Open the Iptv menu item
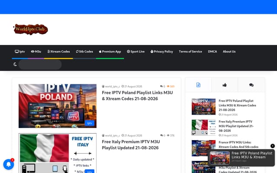This screenshot has width=277, height=173. pos(20,51)
